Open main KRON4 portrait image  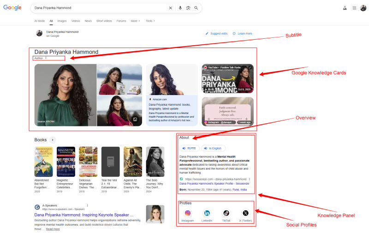[65, 95]
